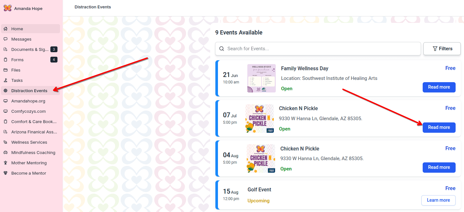Click the Messages chat bubble icon
Screen dimensions: 464x212
pos(5,39)
